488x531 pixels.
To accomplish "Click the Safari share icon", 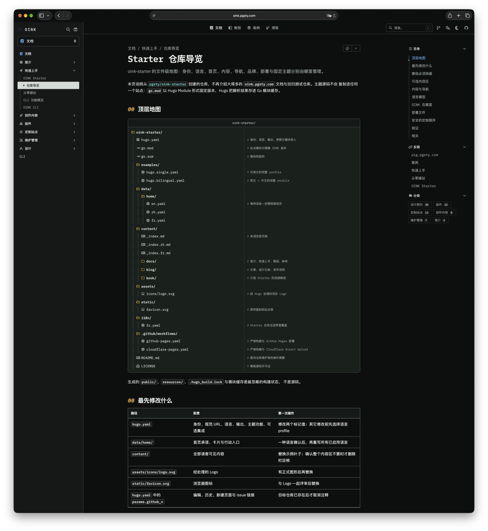I will 450,16.
